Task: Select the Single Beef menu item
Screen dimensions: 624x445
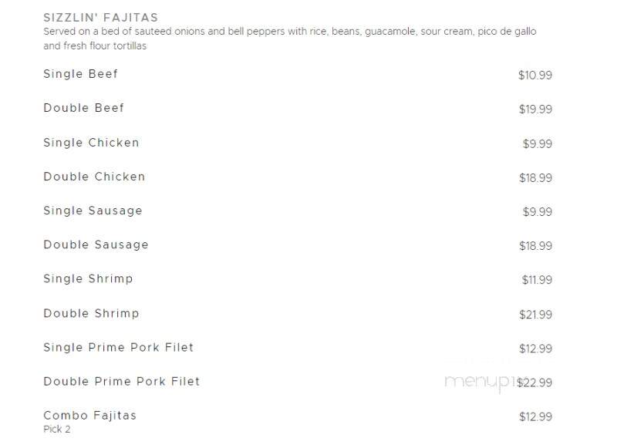Action: 80,74
